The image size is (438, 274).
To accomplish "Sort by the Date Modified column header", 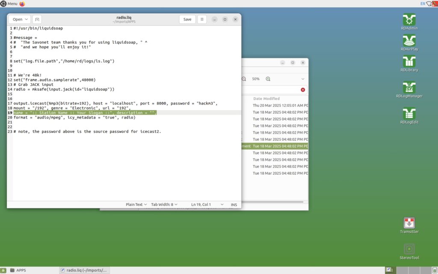I will (x=266, y=98).
